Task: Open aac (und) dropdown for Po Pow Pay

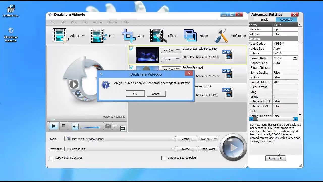Action: coord(171,69)
